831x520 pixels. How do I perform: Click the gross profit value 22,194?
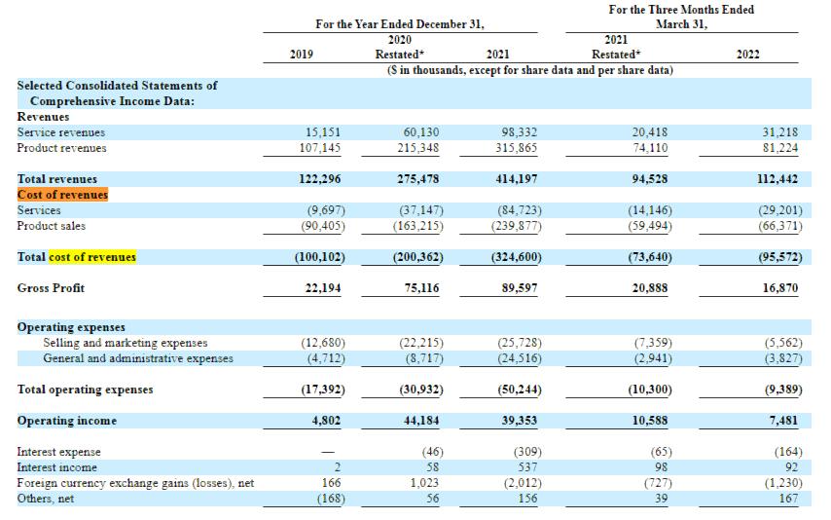(x=323, y=288)
